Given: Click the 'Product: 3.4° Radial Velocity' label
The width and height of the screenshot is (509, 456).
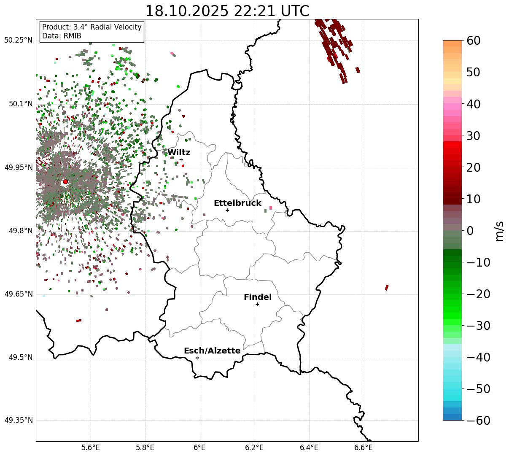Looking at the screenshot, I should coord(92,27).
